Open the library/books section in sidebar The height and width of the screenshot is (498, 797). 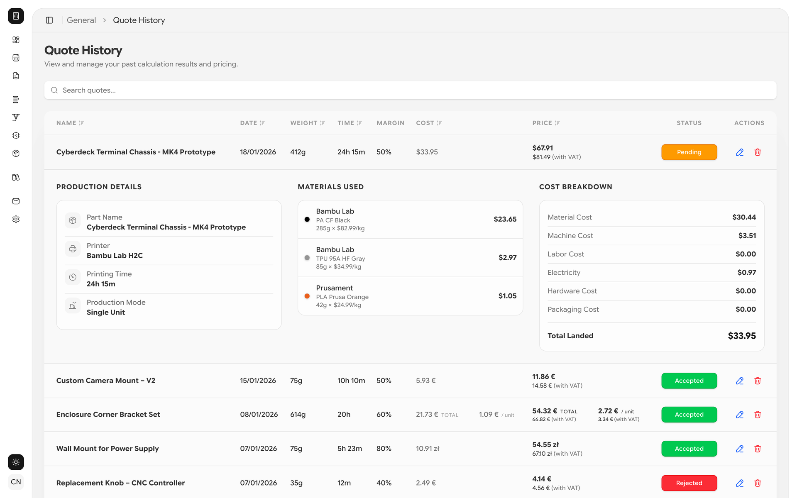pos(16,177)
